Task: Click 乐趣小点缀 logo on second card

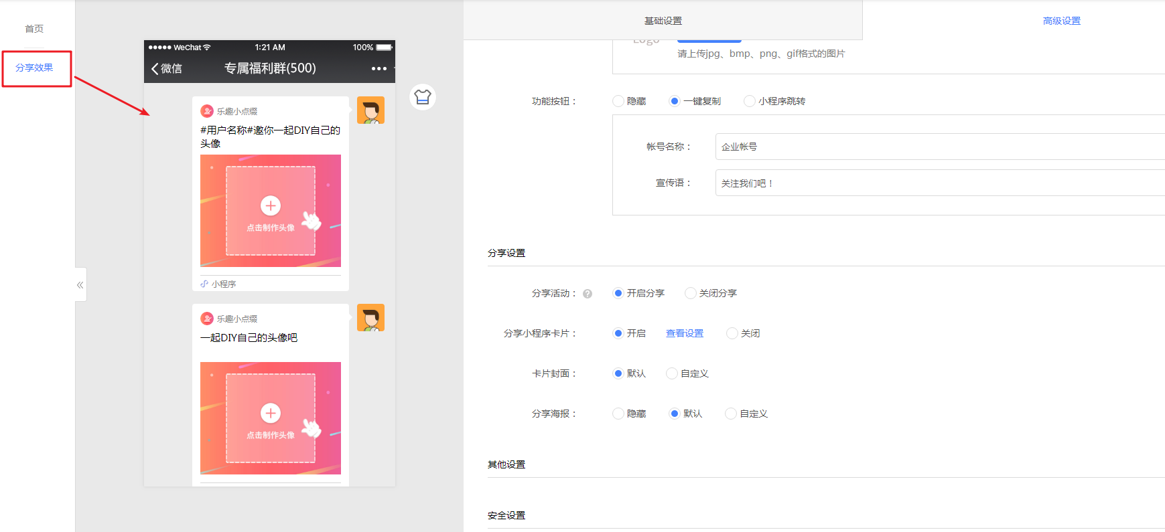Action: coord(207,319)
